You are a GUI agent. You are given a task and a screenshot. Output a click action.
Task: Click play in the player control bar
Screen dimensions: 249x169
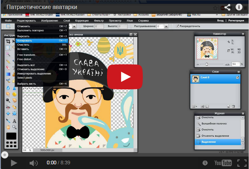pos(14,163)
